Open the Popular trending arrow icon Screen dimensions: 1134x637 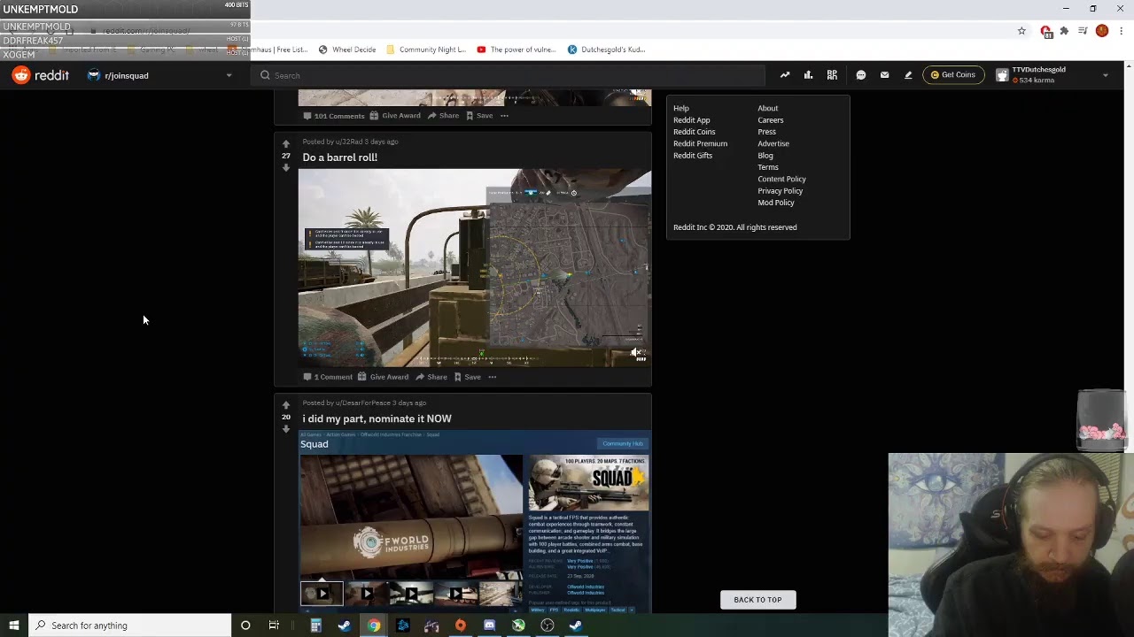tap(785, 75)
